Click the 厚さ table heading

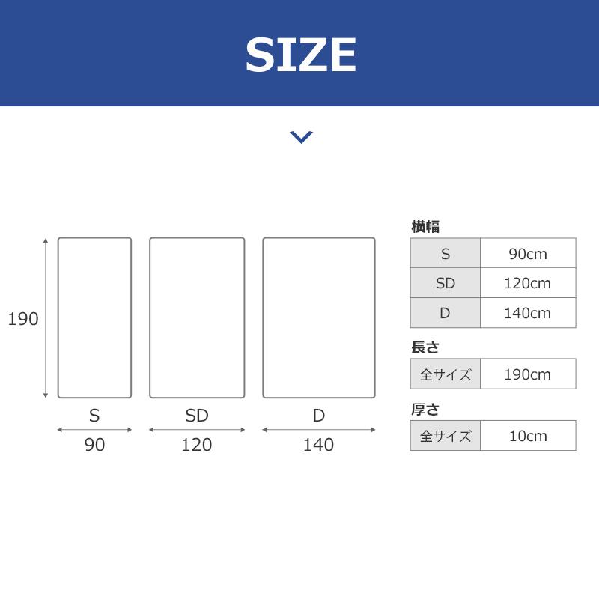pos(425,409)
